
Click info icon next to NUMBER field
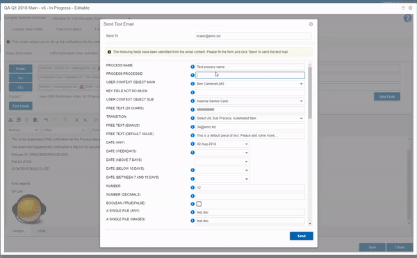click(x=193, y=187)
